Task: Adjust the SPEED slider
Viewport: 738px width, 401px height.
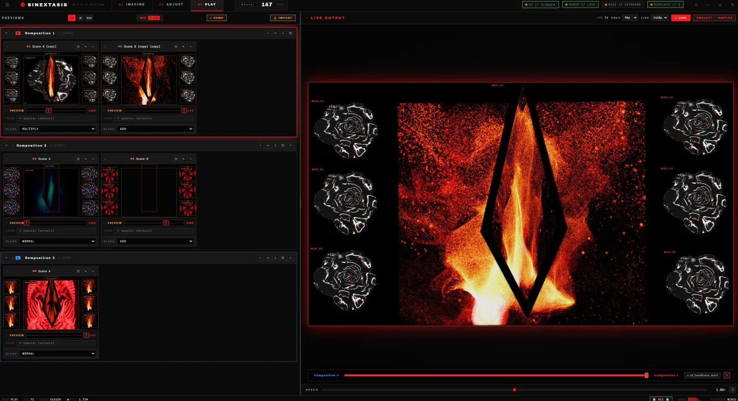Action: click(x=514, y=390)
